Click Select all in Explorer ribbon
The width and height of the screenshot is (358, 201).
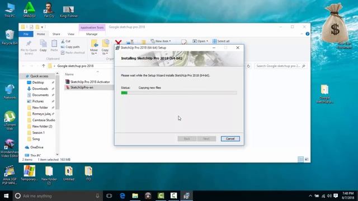click(x=221, y=41)
